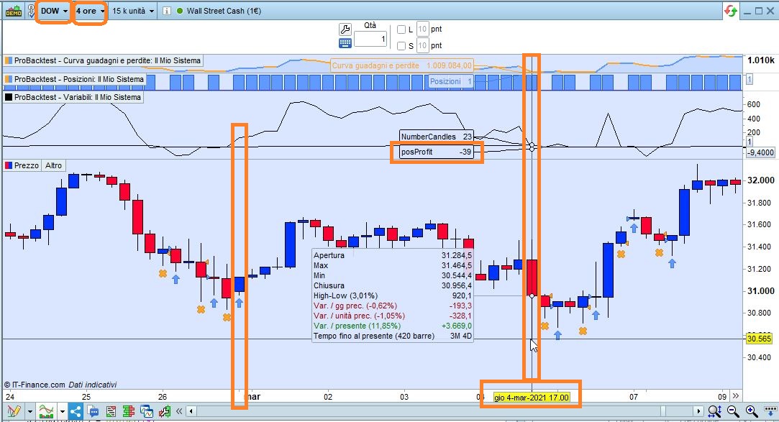Open the DOW instrument dropdown

[x=54, y=11]
